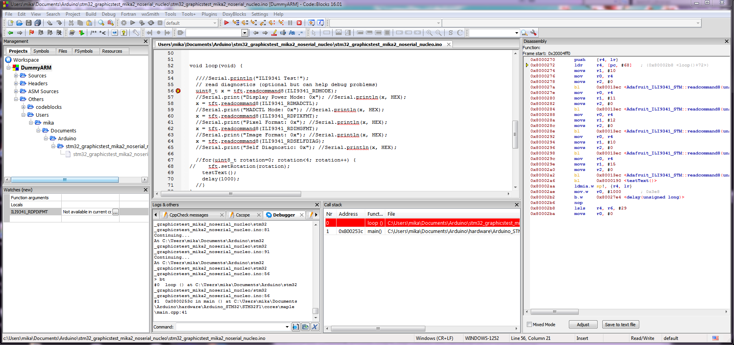The image size is (734, 345).
Task: Select the ILI9341_RDPIXFMT watch entry
Action: (29, 212)
